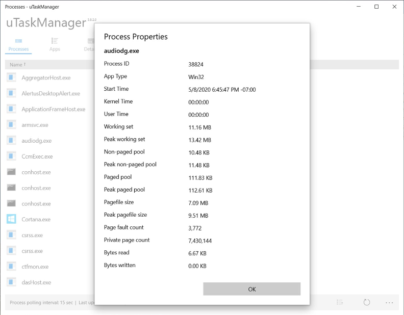Screen dimensions: 404x315
Task: Click the audiodg.exe heading in the dialog
Action: coord(121,50)
